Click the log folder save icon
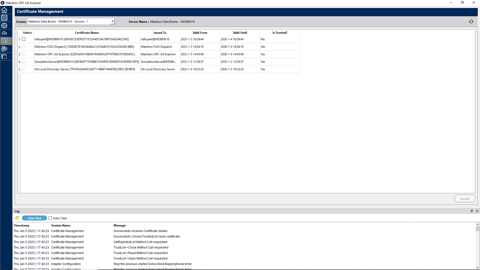Viewport: 480px width, 270px height. coord(17,218)
